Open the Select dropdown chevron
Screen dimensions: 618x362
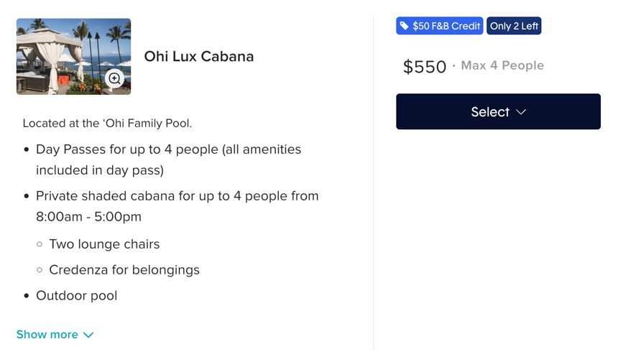[x=521, y=112]
